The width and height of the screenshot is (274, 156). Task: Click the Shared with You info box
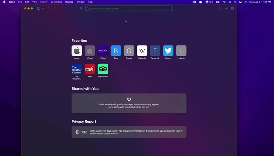[x=129, y=103]
